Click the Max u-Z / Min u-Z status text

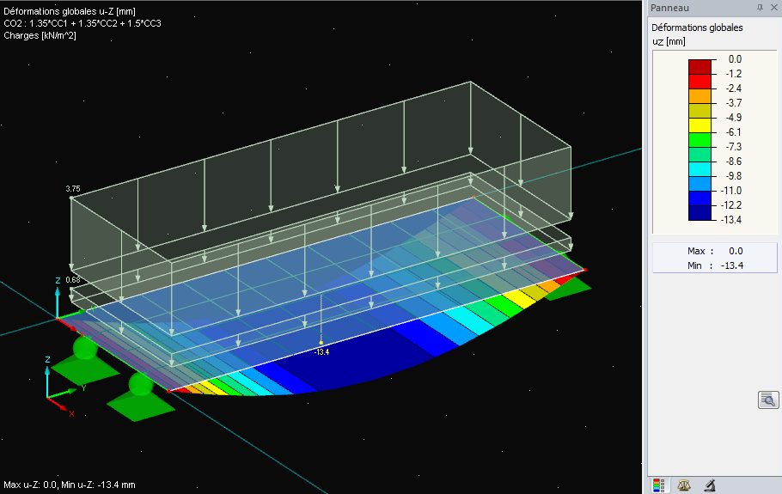click(70, 485)
